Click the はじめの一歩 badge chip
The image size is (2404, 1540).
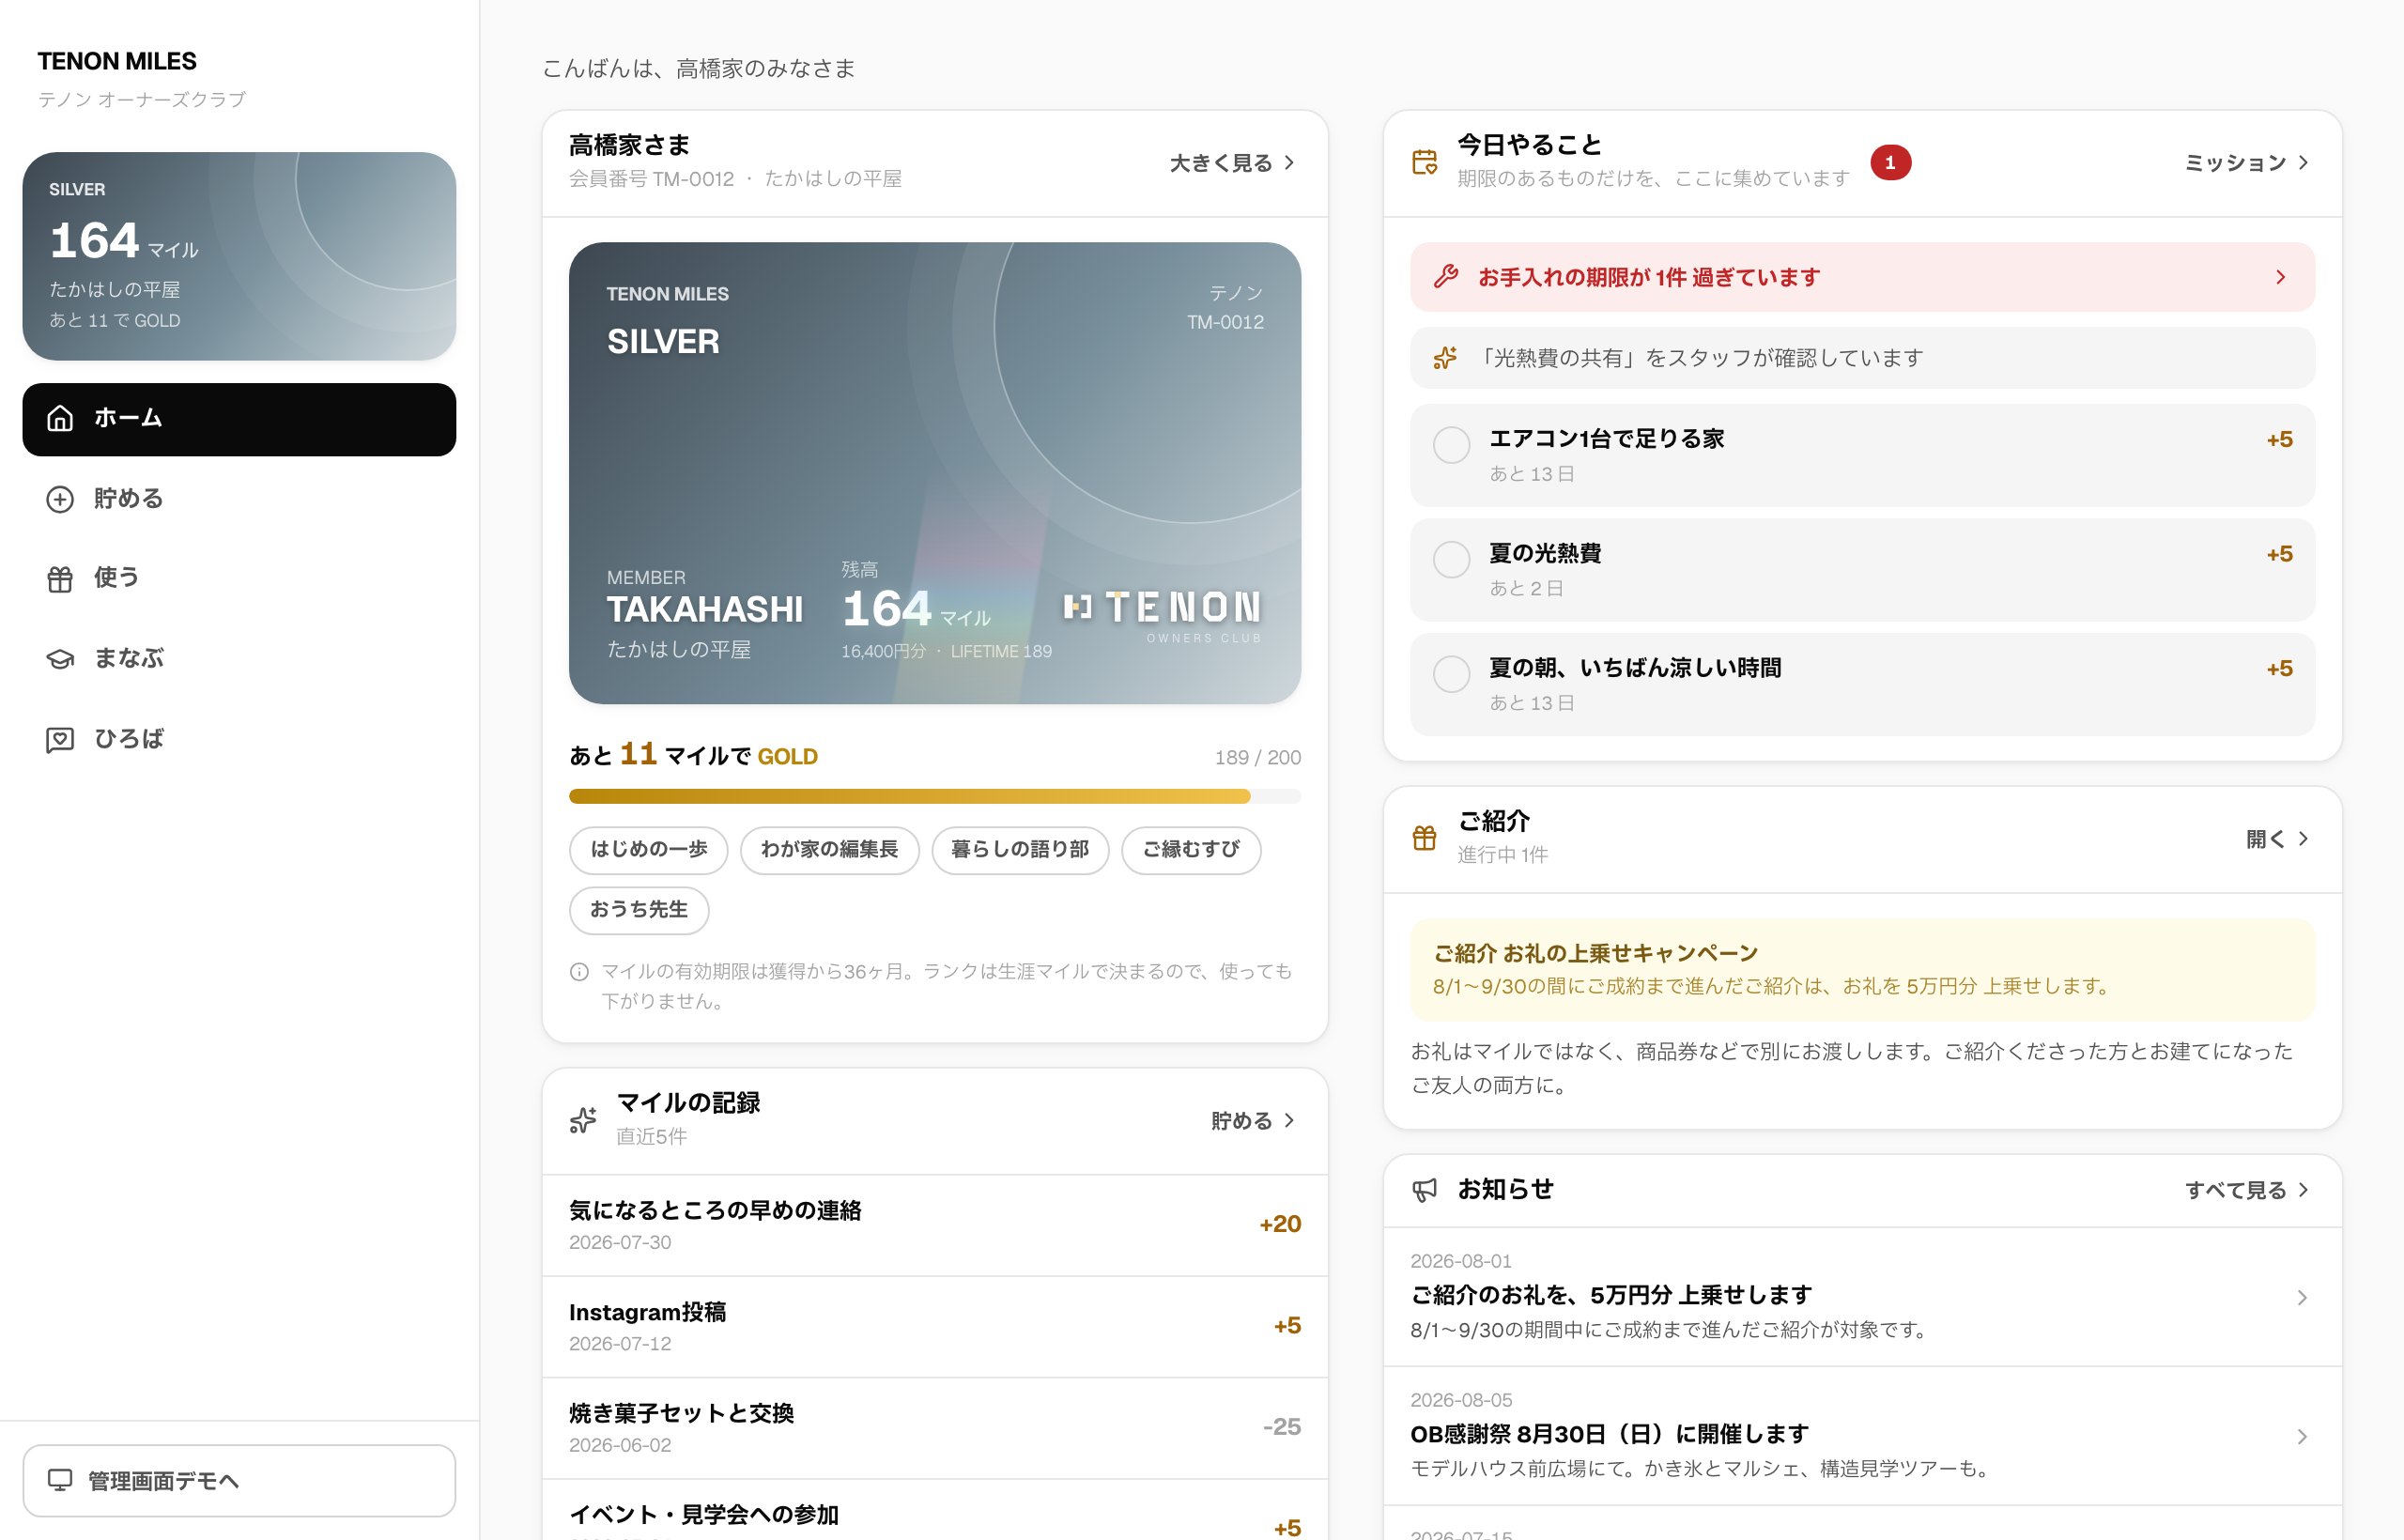649,850
